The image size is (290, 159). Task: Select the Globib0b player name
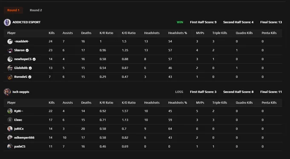point(21,68)
